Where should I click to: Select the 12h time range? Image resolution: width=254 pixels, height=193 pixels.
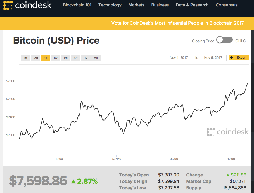(35, 58)
